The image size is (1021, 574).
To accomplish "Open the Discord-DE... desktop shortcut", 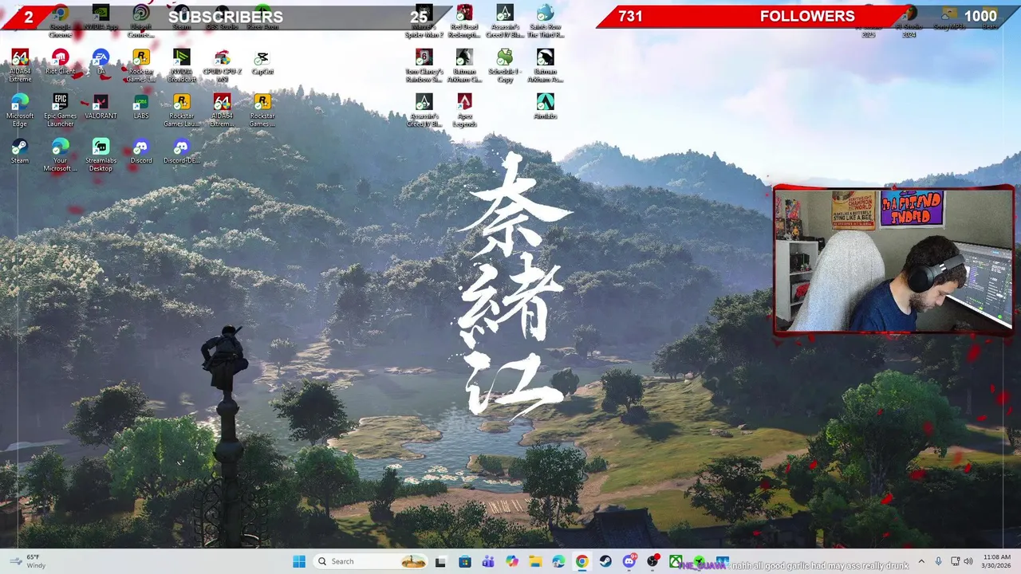I will pos(182,151).
